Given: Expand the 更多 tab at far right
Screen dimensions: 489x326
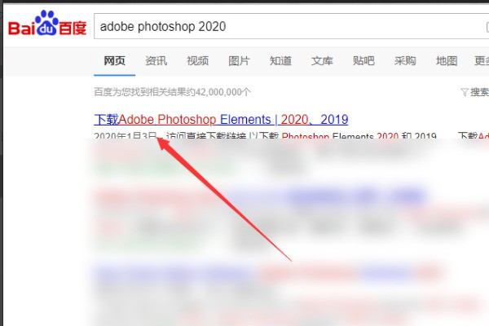Looking at the screenshot, I should [x=481, y=60].
